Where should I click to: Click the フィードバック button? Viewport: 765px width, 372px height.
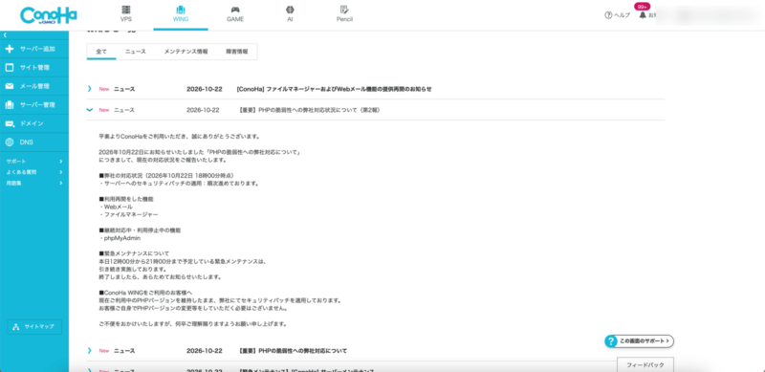[x=645, y=364]
